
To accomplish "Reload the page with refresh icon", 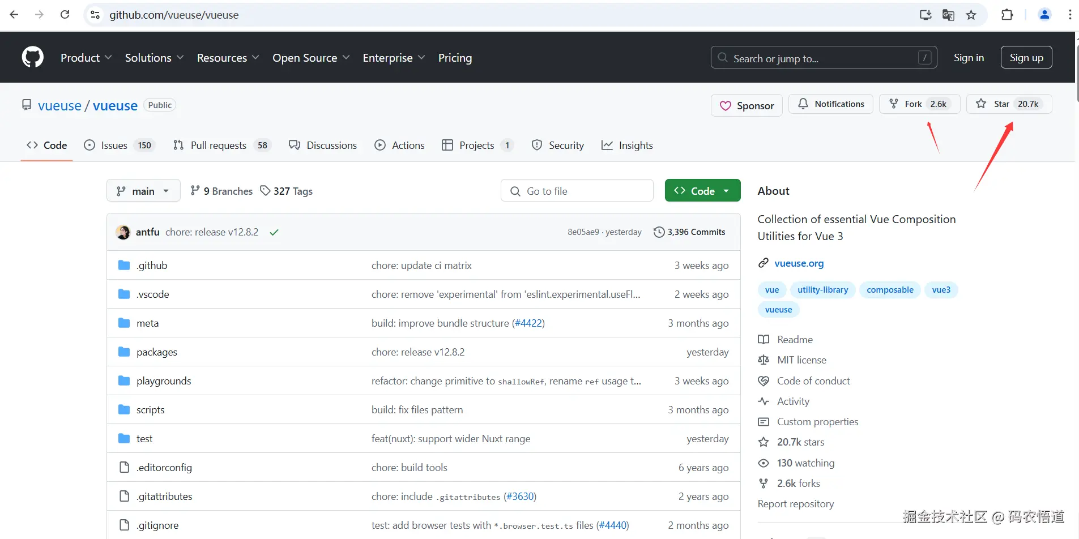I will pos(65,15).
